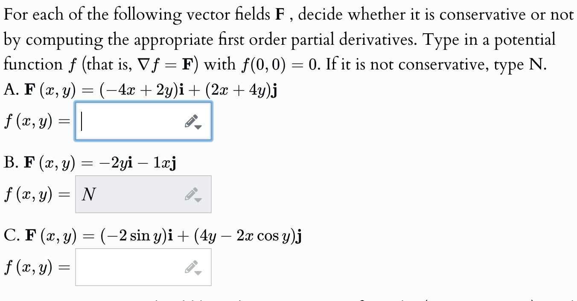Select the part B answer field containing N
Viewport: 577px width, 301px height.
(x=143, y=194)
